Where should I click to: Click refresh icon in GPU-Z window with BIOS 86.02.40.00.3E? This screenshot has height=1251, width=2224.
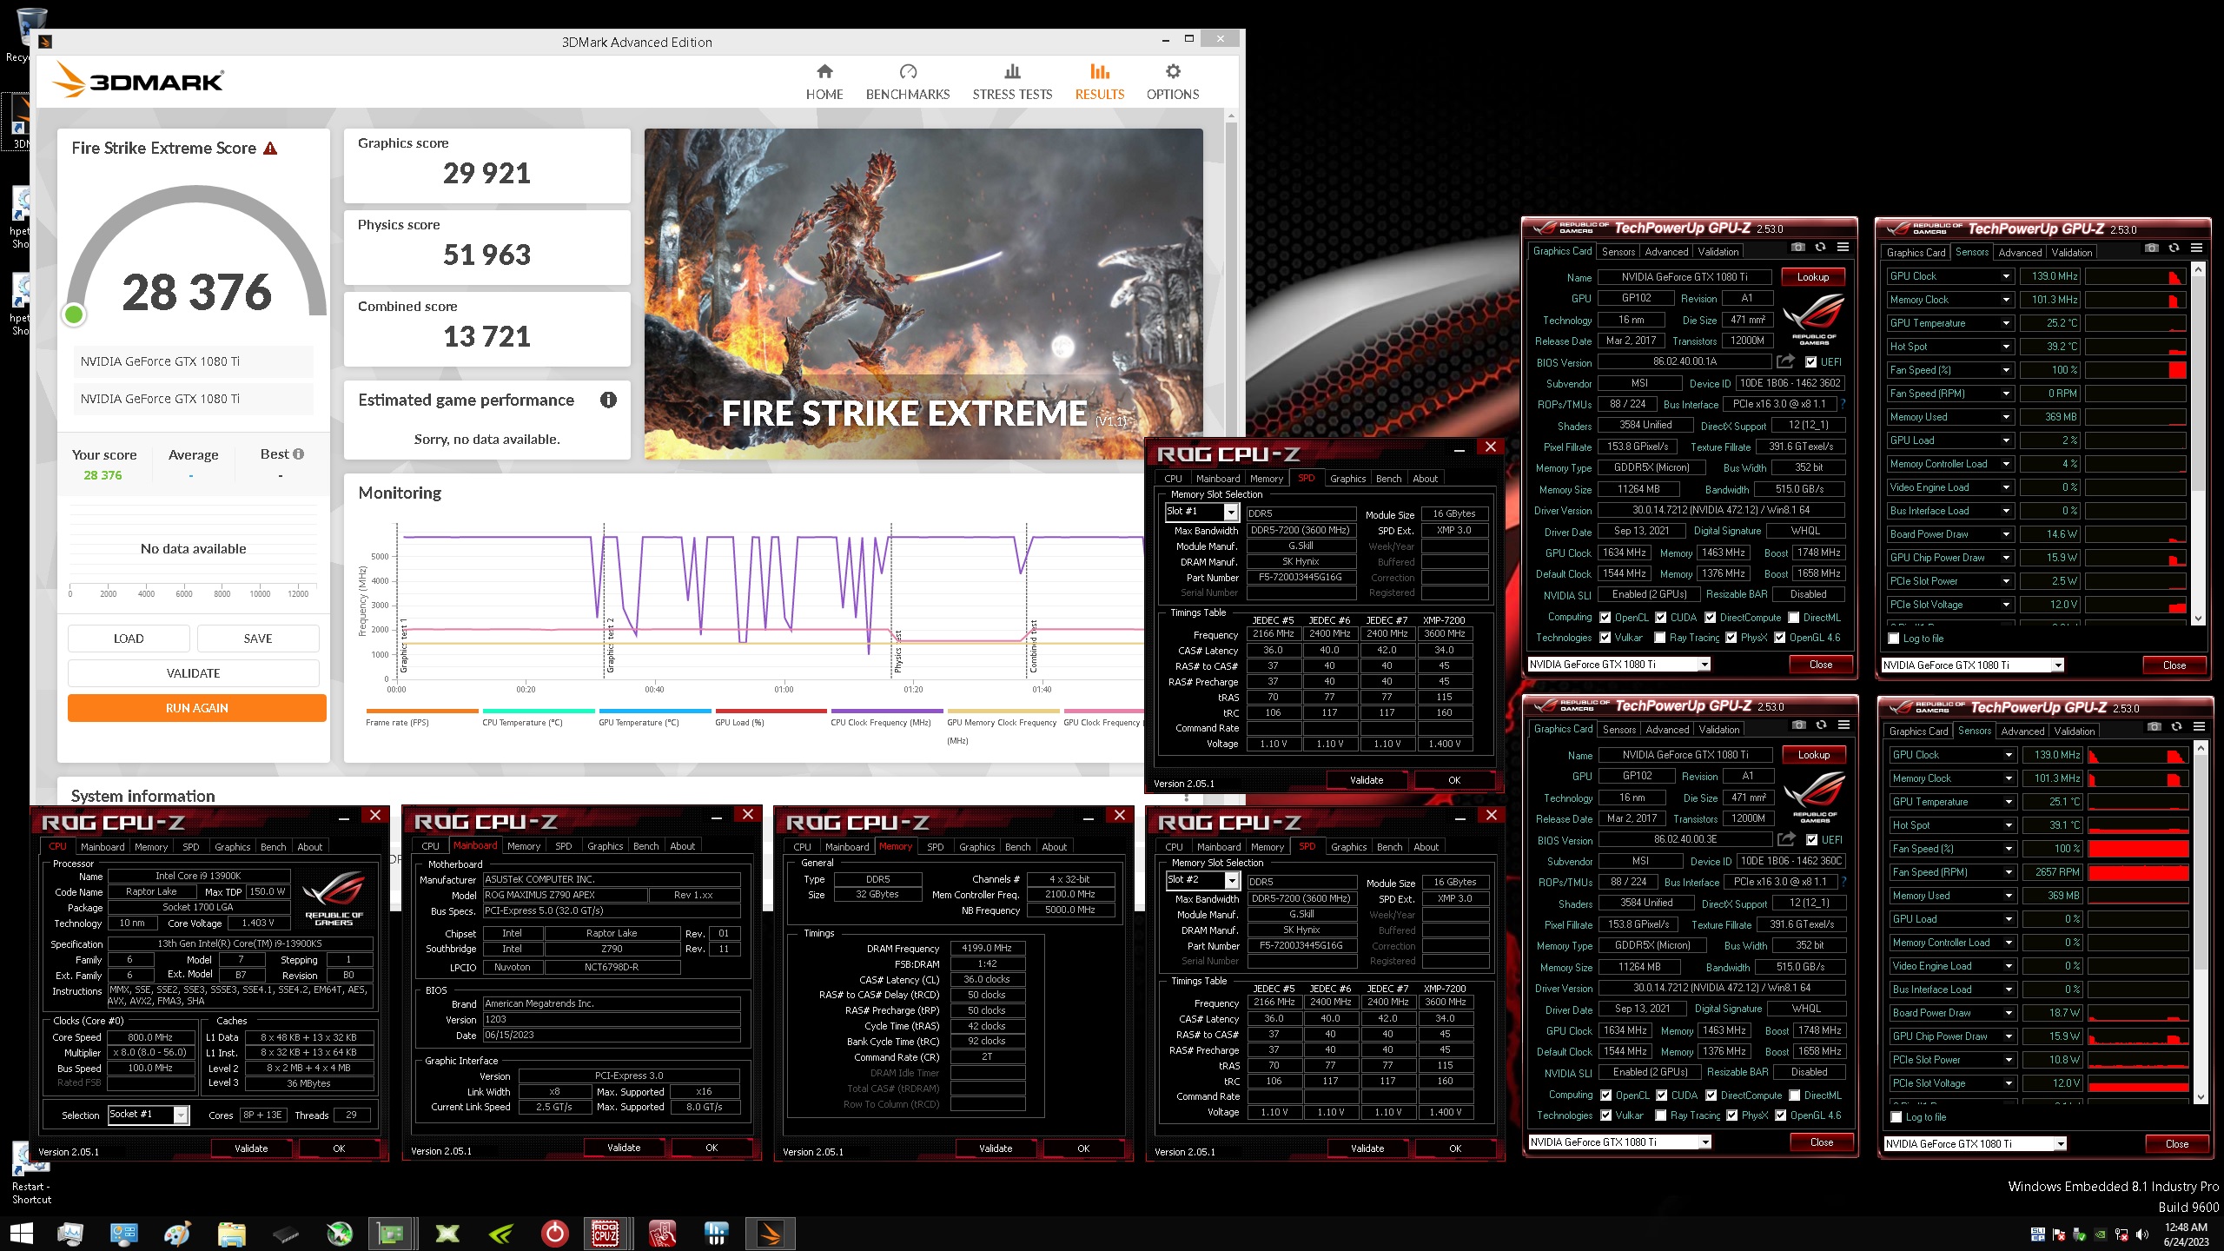pos(1821,725)
